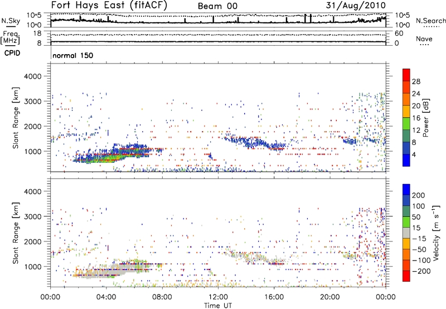Click the green high-power echo patch near 04:00
This screenshot has width=446, height=309.
[x=109, y=158]
